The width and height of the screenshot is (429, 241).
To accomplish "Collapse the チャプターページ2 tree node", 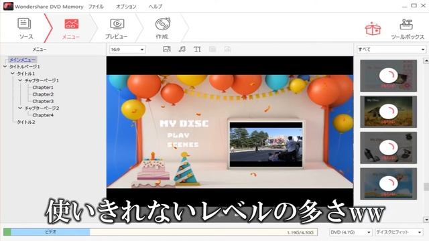I will [x=20, y=108].
